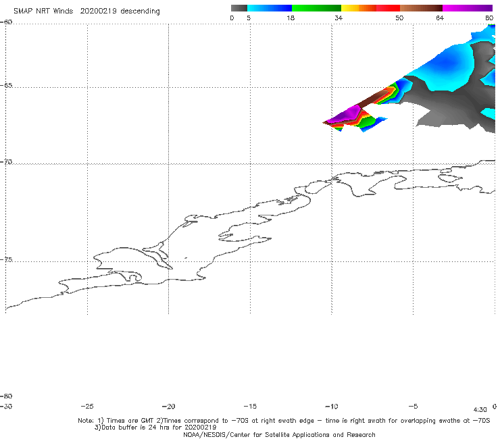Image resolution: width=500 pixels, height=439 pixels.
Task: Click the '34' color bar label
Action: 339,18
